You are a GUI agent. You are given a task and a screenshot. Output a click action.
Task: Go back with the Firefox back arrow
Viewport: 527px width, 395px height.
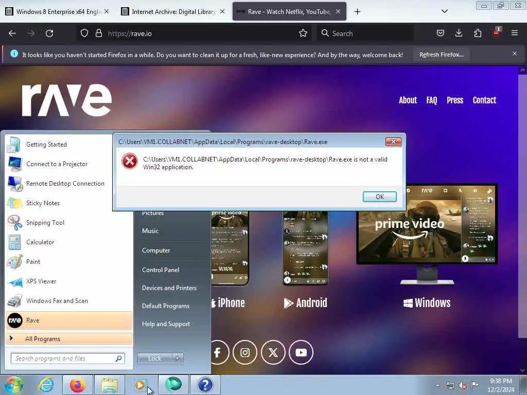click(x=12, y=33)
